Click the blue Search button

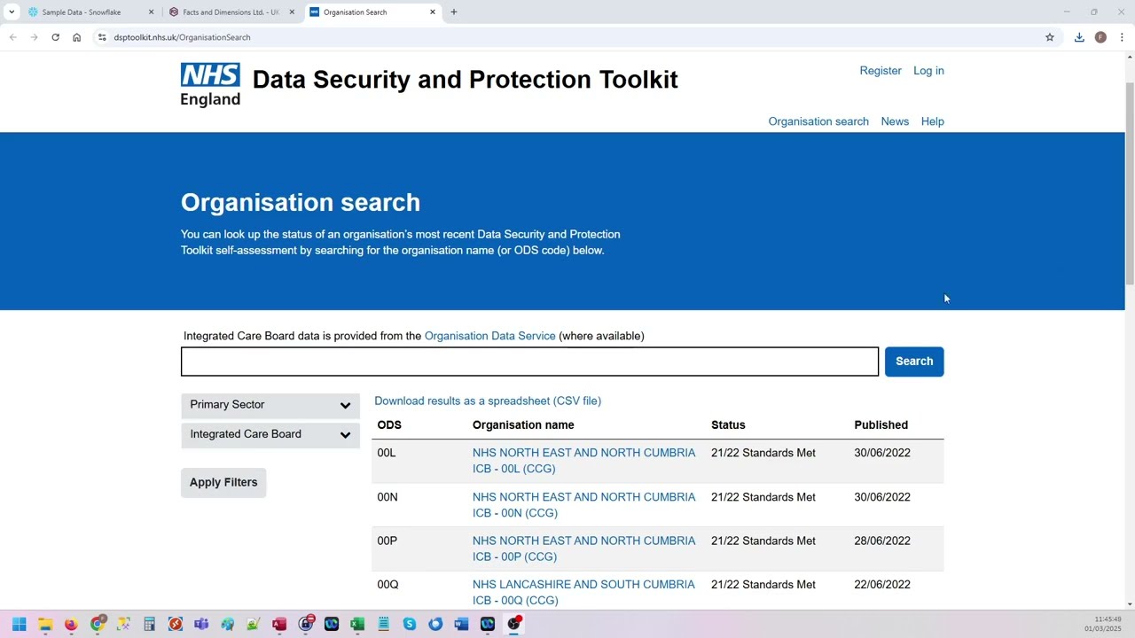click(x=914, y=362)
